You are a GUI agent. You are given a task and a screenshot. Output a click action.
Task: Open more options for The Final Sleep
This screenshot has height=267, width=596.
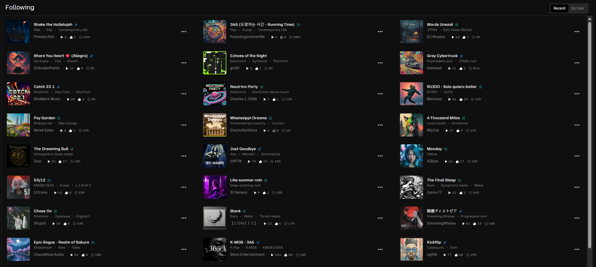(x=577, y=187)
